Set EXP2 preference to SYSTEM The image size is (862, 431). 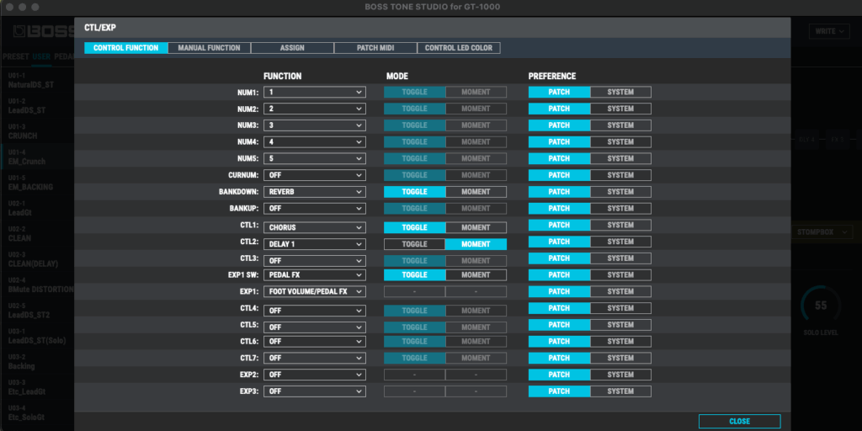coord(620,375)
